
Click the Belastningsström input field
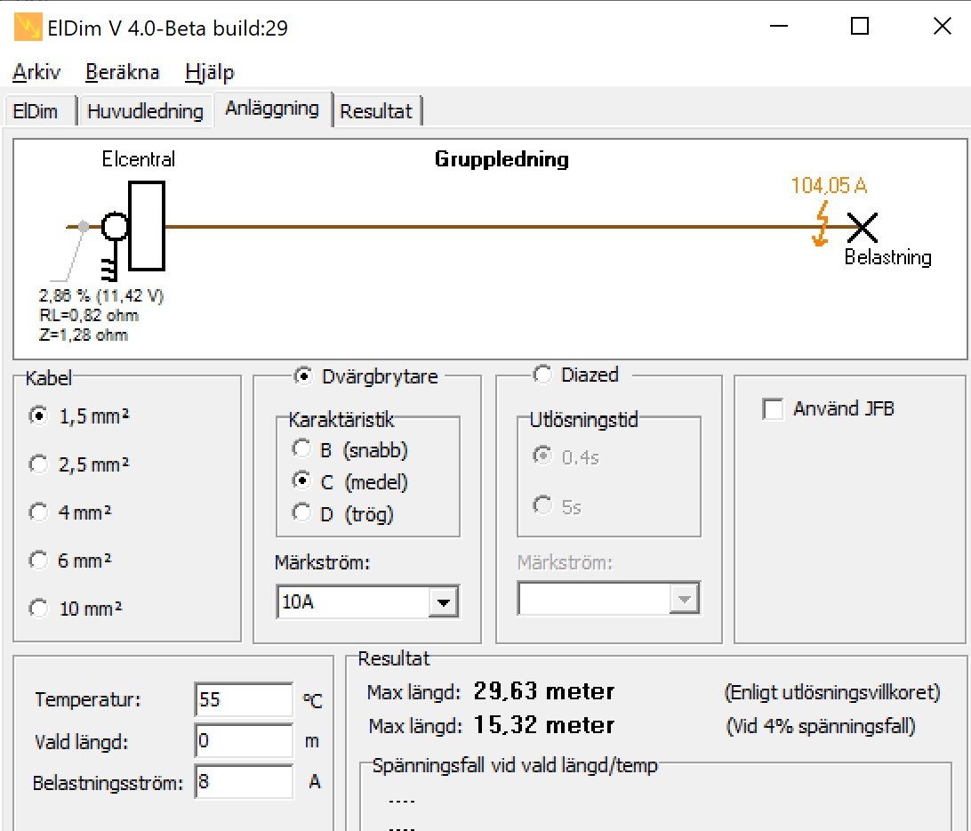(x=243, y=783)
